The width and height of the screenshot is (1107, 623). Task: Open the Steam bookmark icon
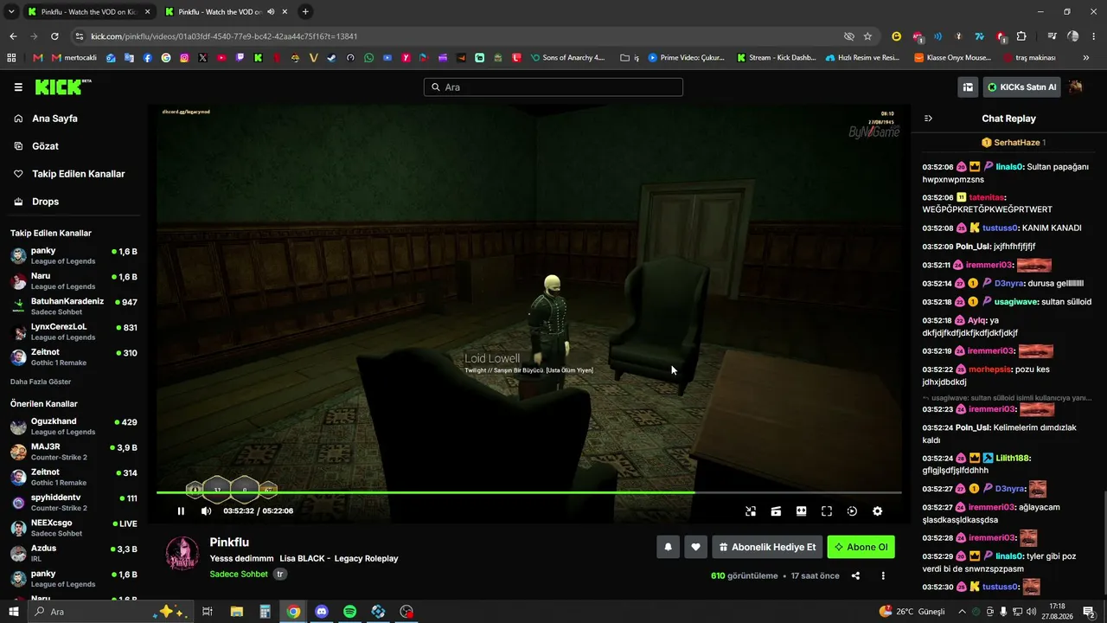[331, 58]
